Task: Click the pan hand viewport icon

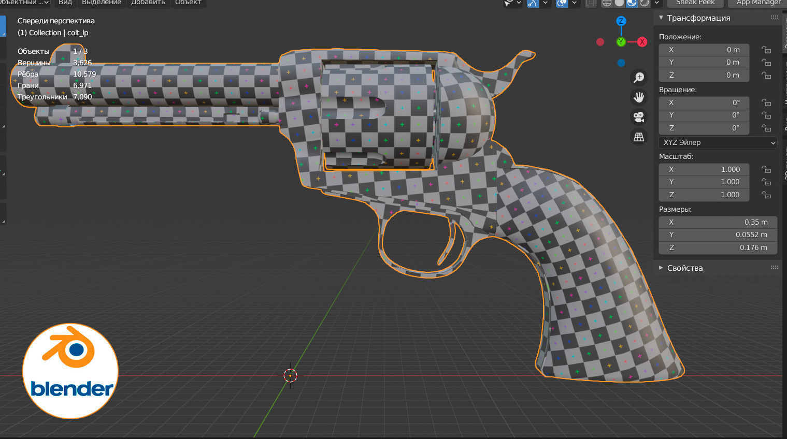Action: tap(639, 97)
